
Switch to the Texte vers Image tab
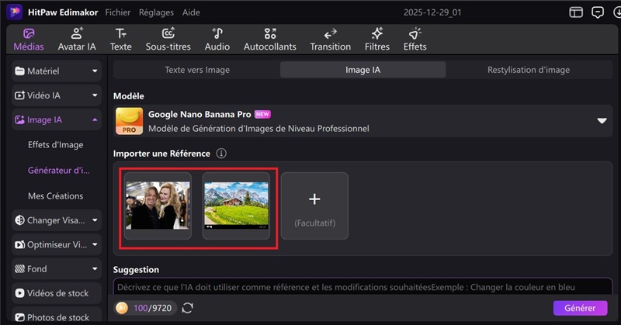coord(196,70)
